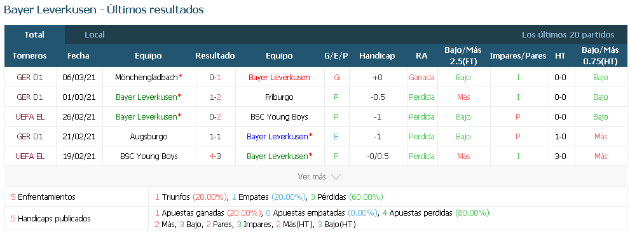Click the Bajo/Más 2.5(FT) column header
The image size is (630, 236).
[x=463, y=56]
